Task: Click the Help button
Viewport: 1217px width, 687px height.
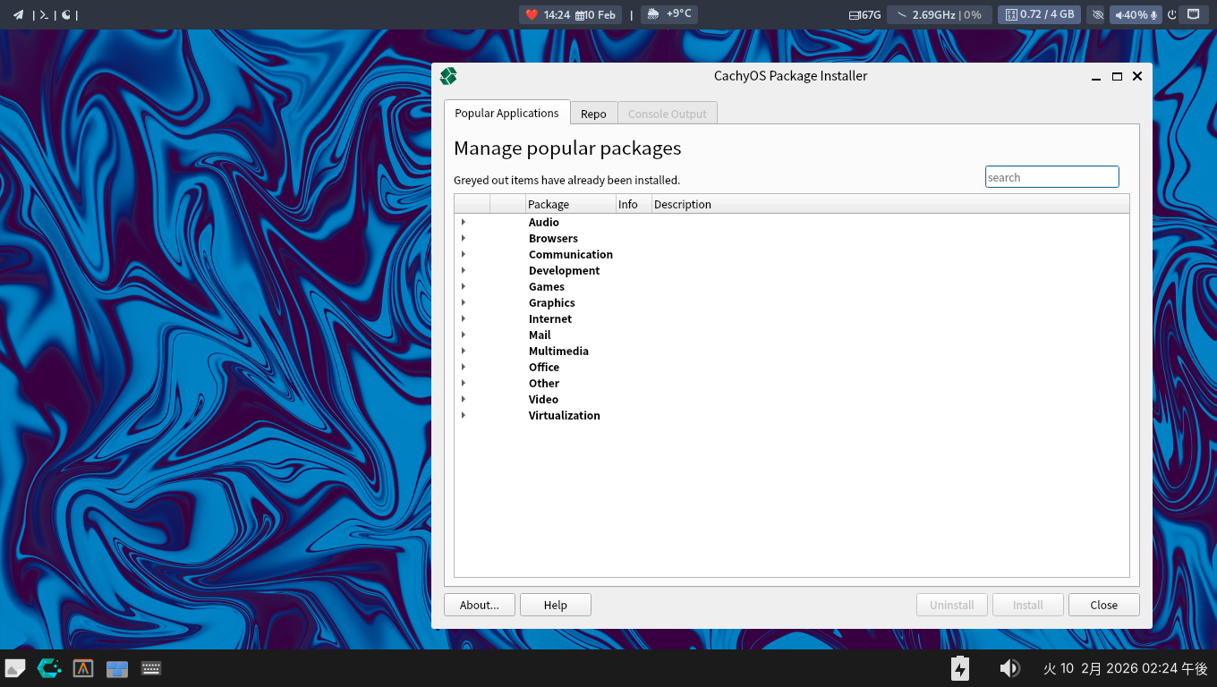Action: 556,605
